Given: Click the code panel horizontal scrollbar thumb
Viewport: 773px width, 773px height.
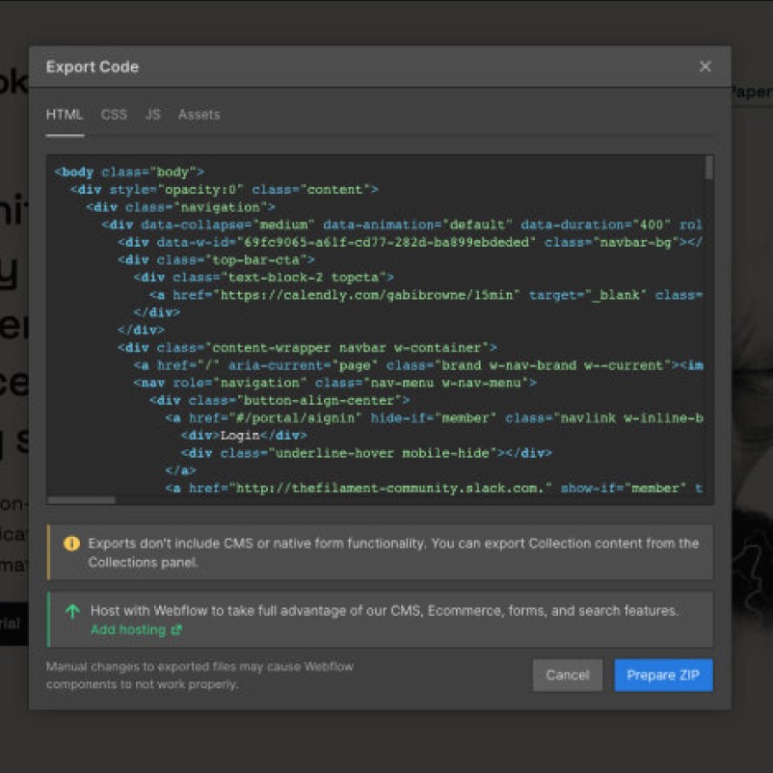Looking at the screenshot, I should click(x=81, y=500).
